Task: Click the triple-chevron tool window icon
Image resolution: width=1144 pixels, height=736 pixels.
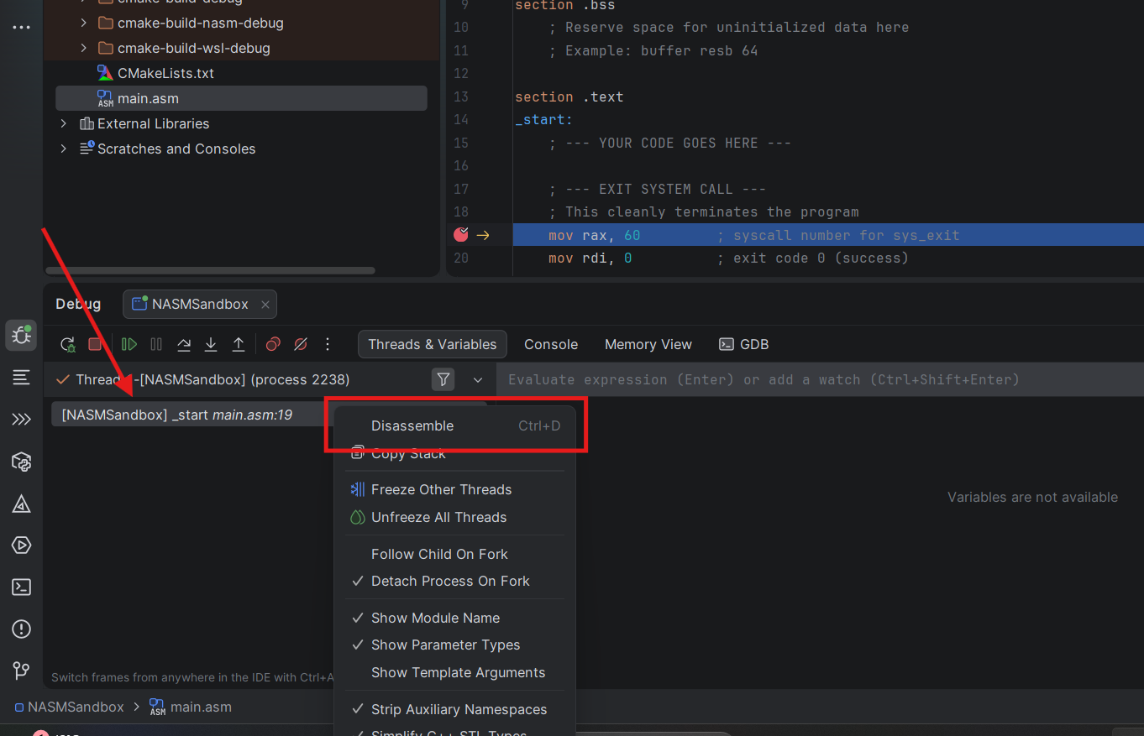Action: 21,420
